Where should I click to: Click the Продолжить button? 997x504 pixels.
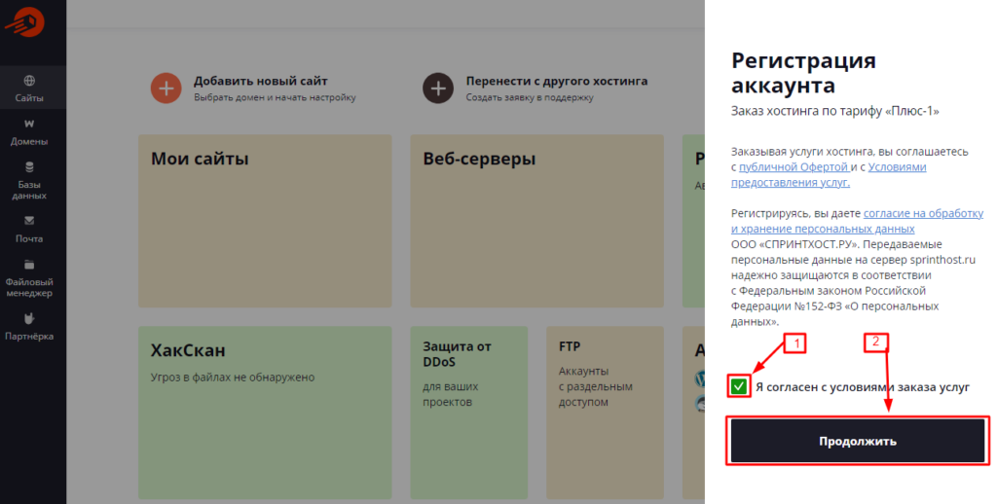click(x=857, y=441)
